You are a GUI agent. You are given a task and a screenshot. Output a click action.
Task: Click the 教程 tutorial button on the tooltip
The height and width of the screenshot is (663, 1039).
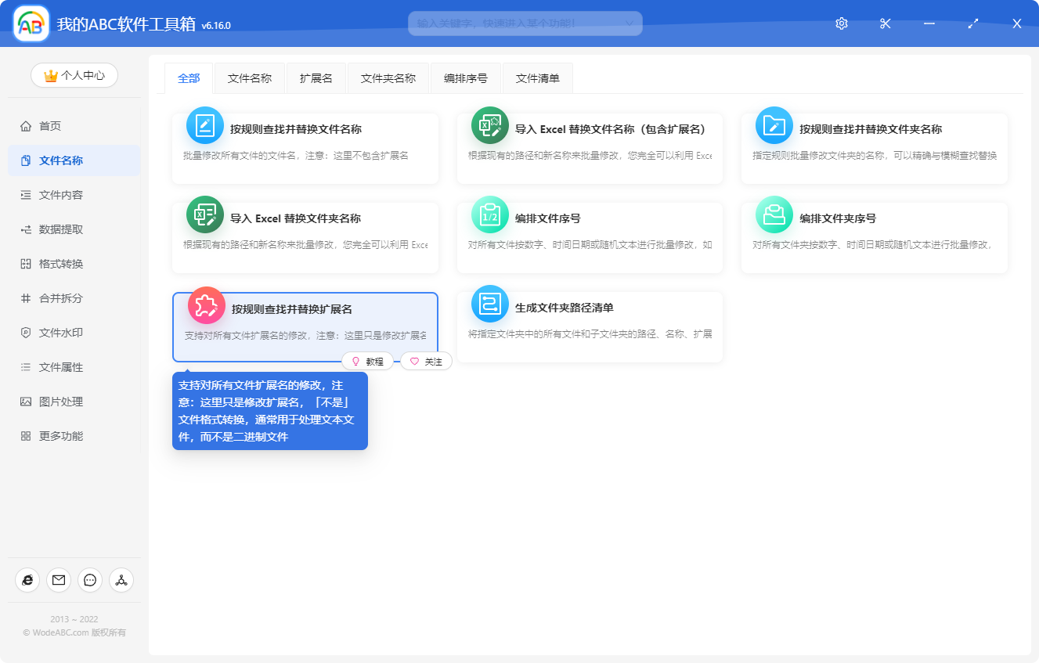pyautogui.click(x=367, y=361)
